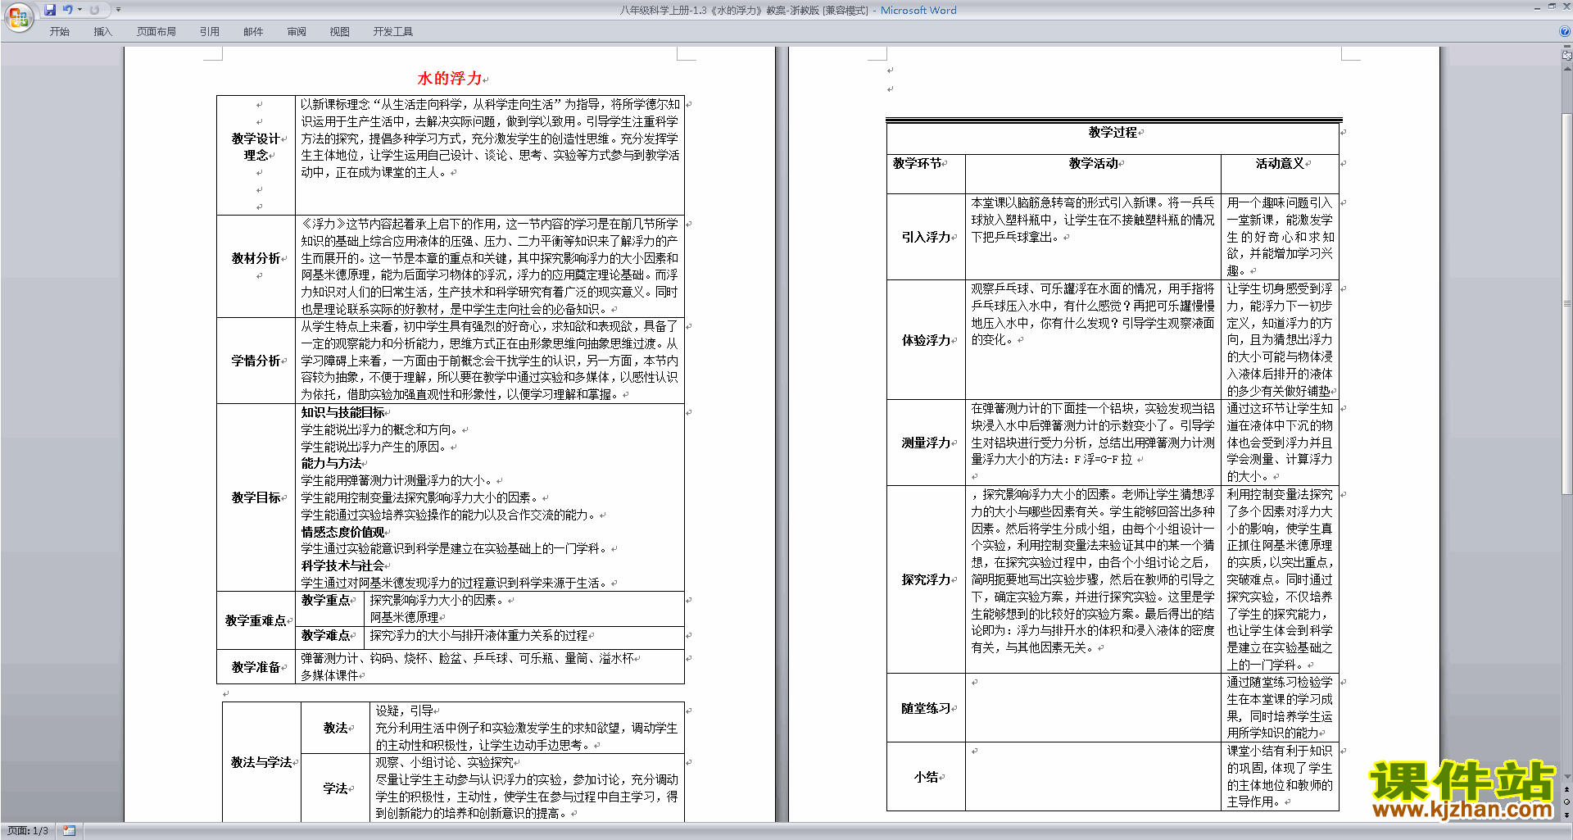Image resolution: width=1573 pixels, height=840 pixels.
Task: Open the 开发工具 tab
Action: click(x=393, y=32)
